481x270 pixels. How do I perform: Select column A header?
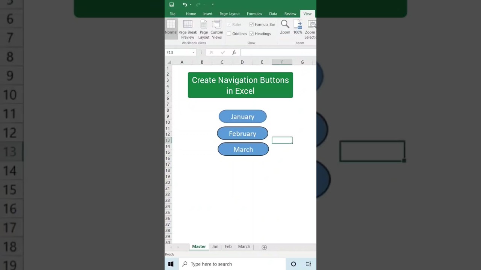(182, 62)
